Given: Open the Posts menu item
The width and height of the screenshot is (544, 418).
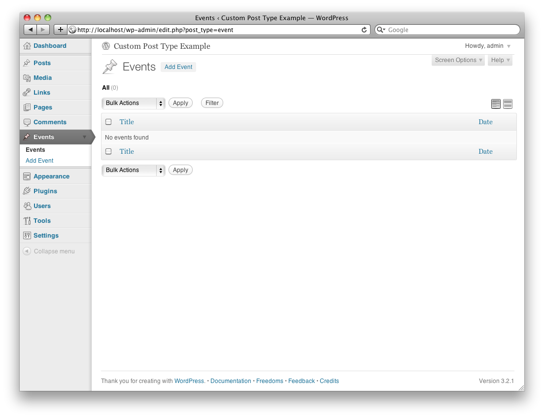Looking at the screenshot, I should click(42, 63).
